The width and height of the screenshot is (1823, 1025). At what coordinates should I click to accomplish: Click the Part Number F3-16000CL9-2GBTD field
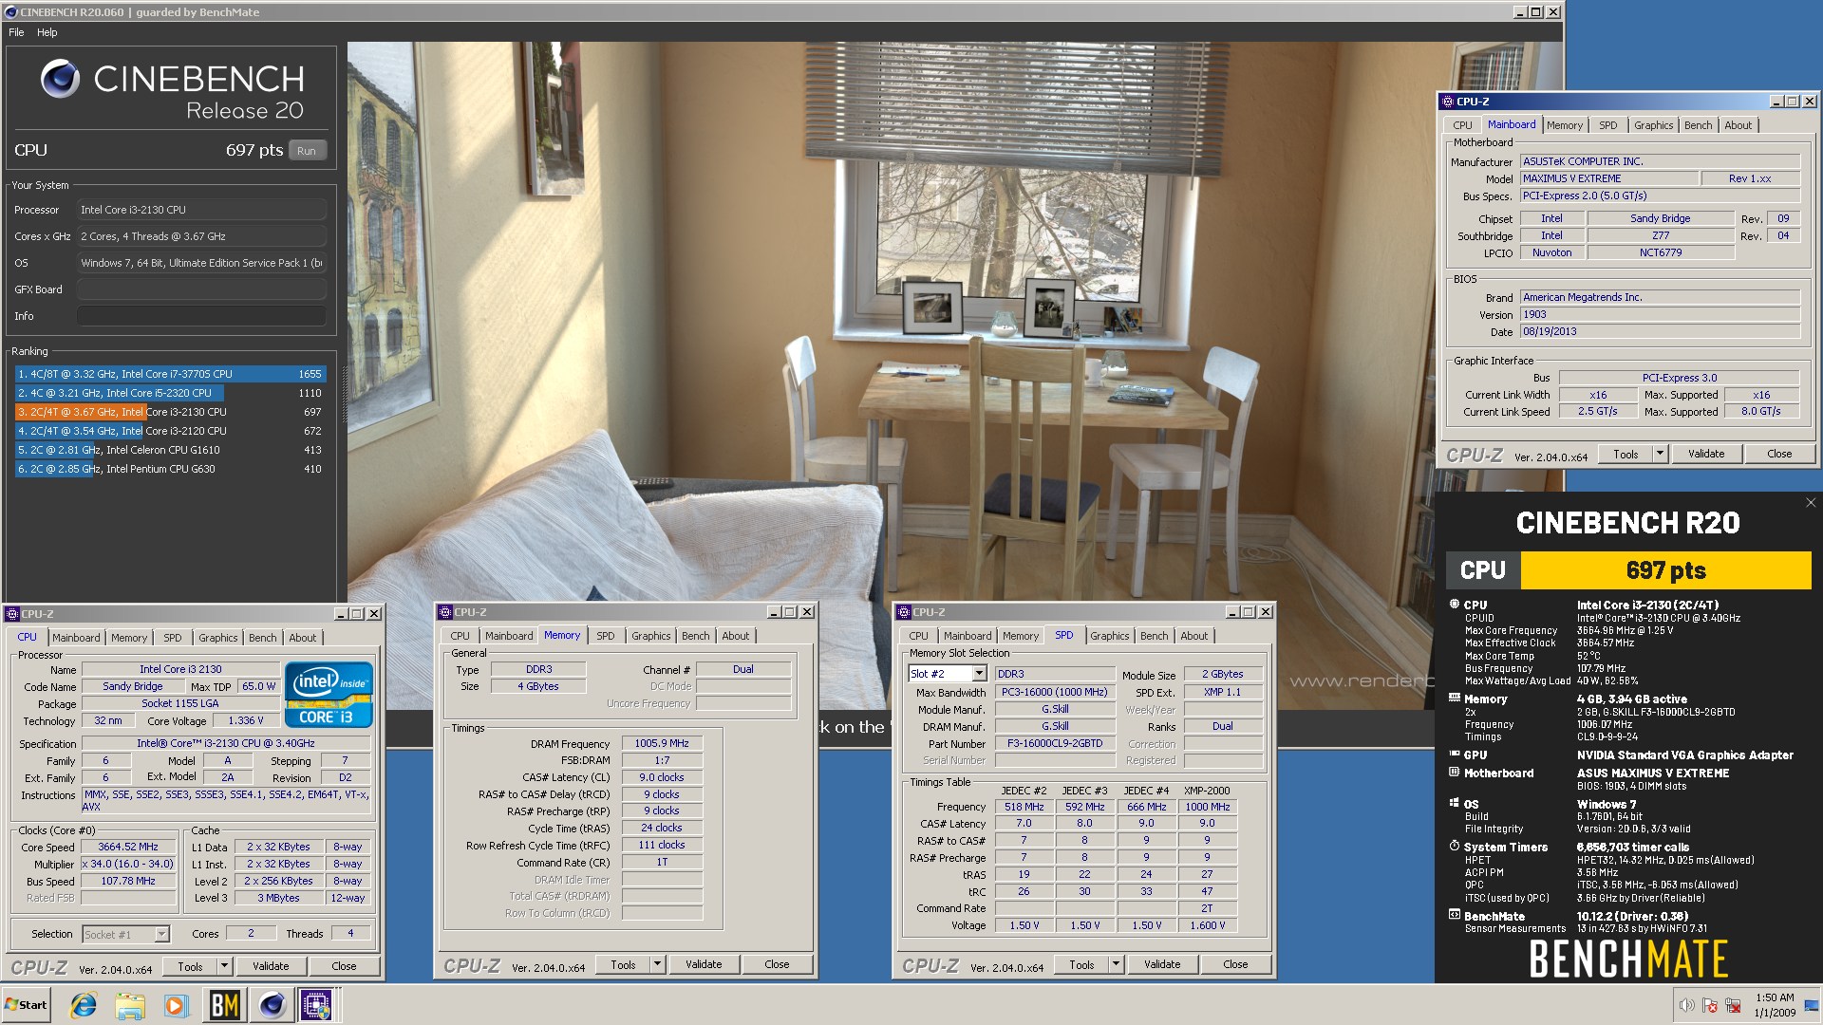[x=1055, y=744]
